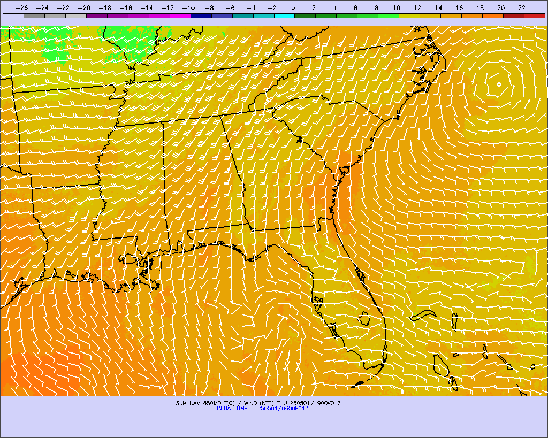Click the "6" legend label
This screenshot has height=438, width=548.
point(355,7)
